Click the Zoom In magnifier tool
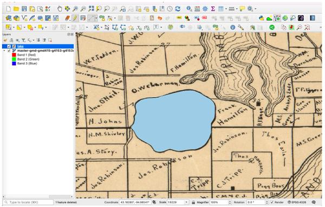Screen dimensions: 325x207 point(75,9)
